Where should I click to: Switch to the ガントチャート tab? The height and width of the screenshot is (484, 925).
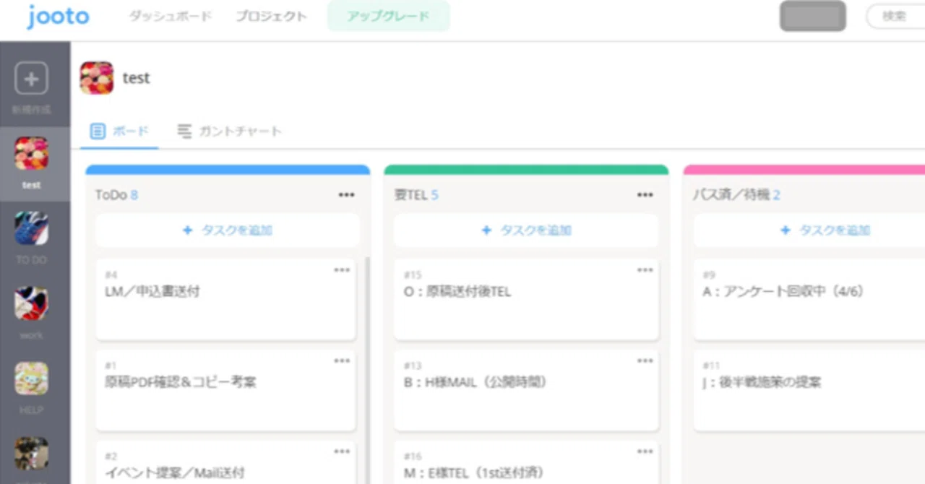[230, 131]
